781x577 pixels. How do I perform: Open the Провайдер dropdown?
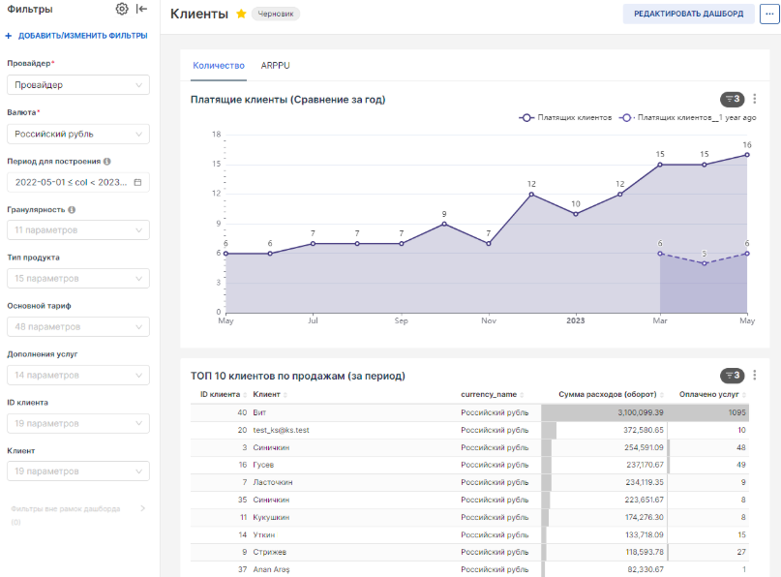pos(77,85)
